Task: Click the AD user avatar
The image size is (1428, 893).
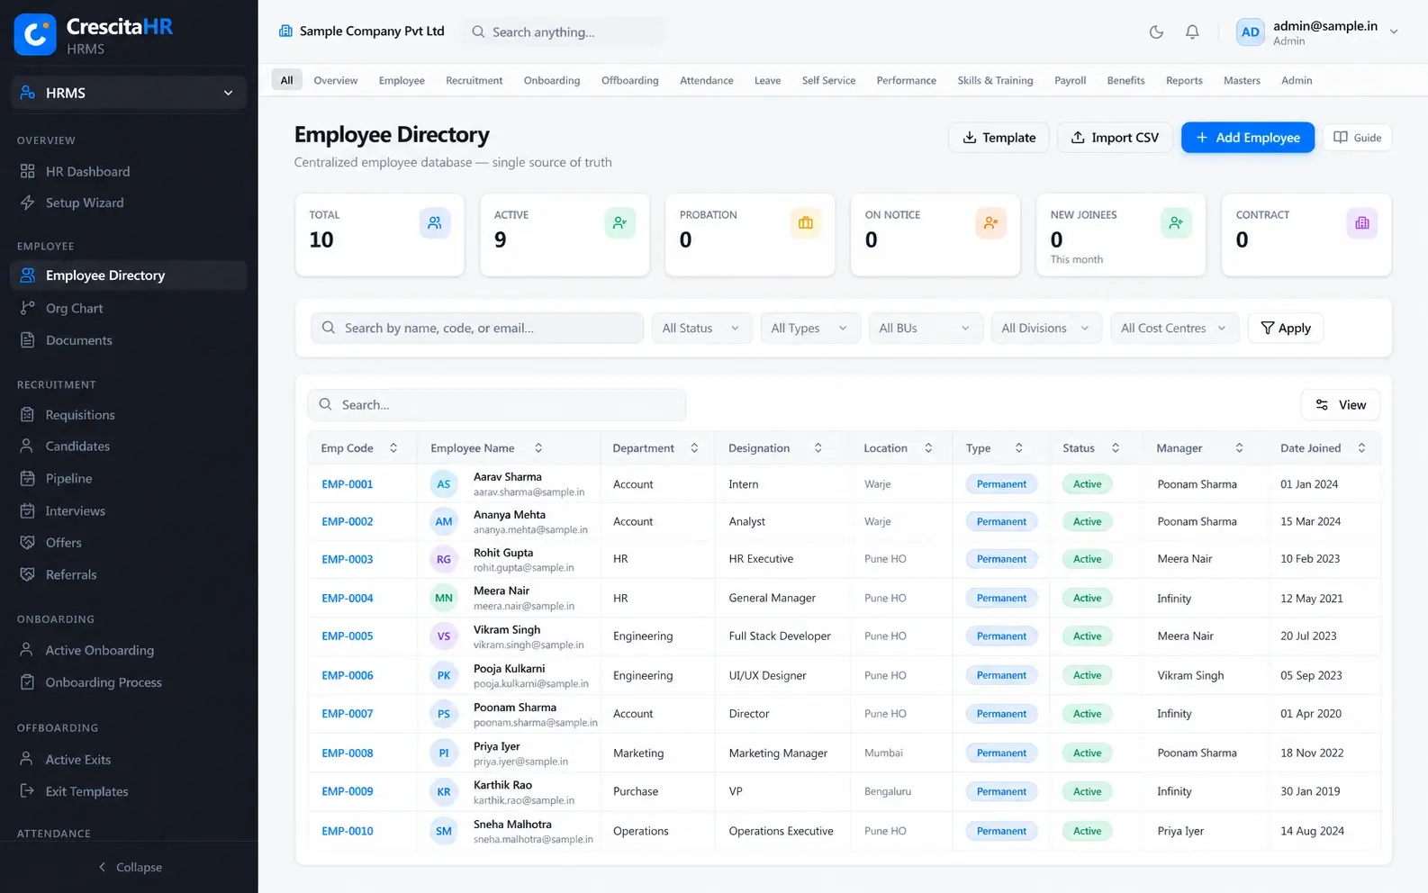Action: pos(1251,32)
